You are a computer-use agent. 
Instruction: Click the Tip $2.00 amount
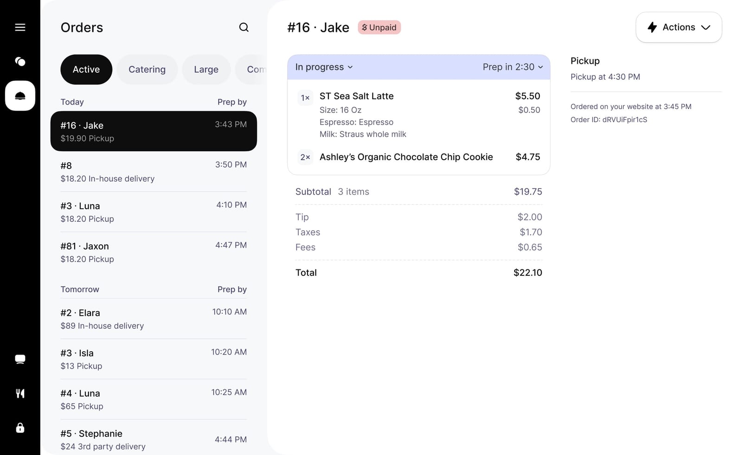click(530, 217)
